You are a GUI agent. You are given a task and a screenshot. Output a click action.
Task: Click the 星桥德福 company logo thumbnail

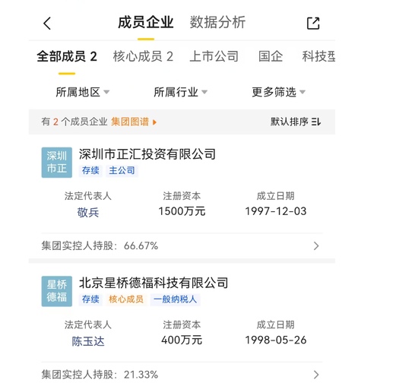pos(57,291)
